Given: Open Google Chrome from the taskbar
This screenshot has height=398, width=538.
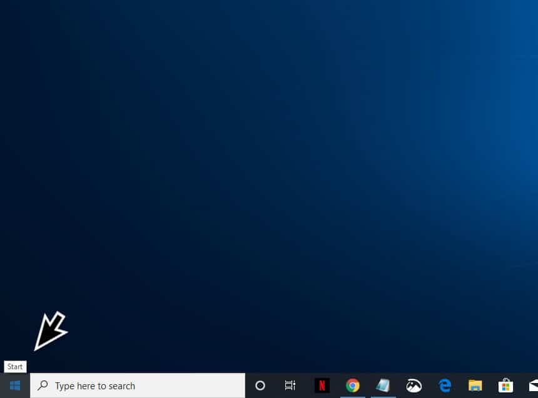Looking at the screenshot, I should (x=352, y=385).
